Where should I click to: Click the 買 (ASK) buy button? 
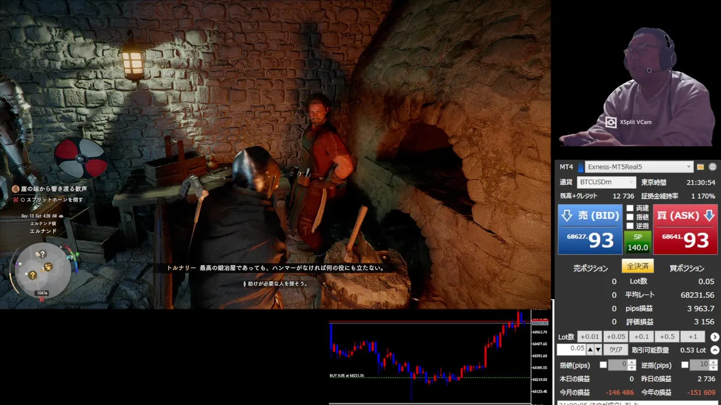click(x=686, y=229)
